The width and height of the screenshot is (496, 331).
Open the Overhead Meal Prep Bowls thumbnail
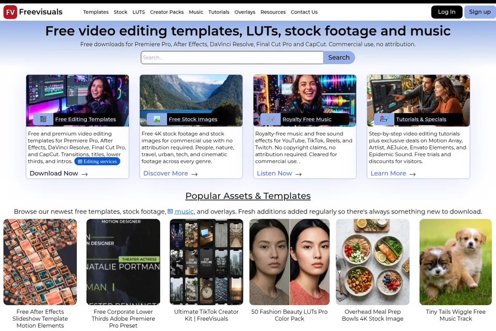click(x=373, y=262)
